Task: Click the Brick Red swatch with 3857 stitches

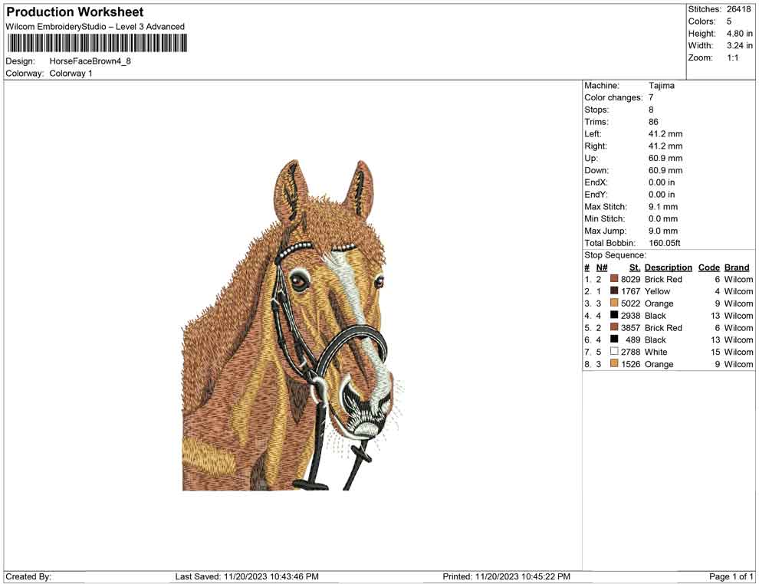Action: click(x=614, y=328)
